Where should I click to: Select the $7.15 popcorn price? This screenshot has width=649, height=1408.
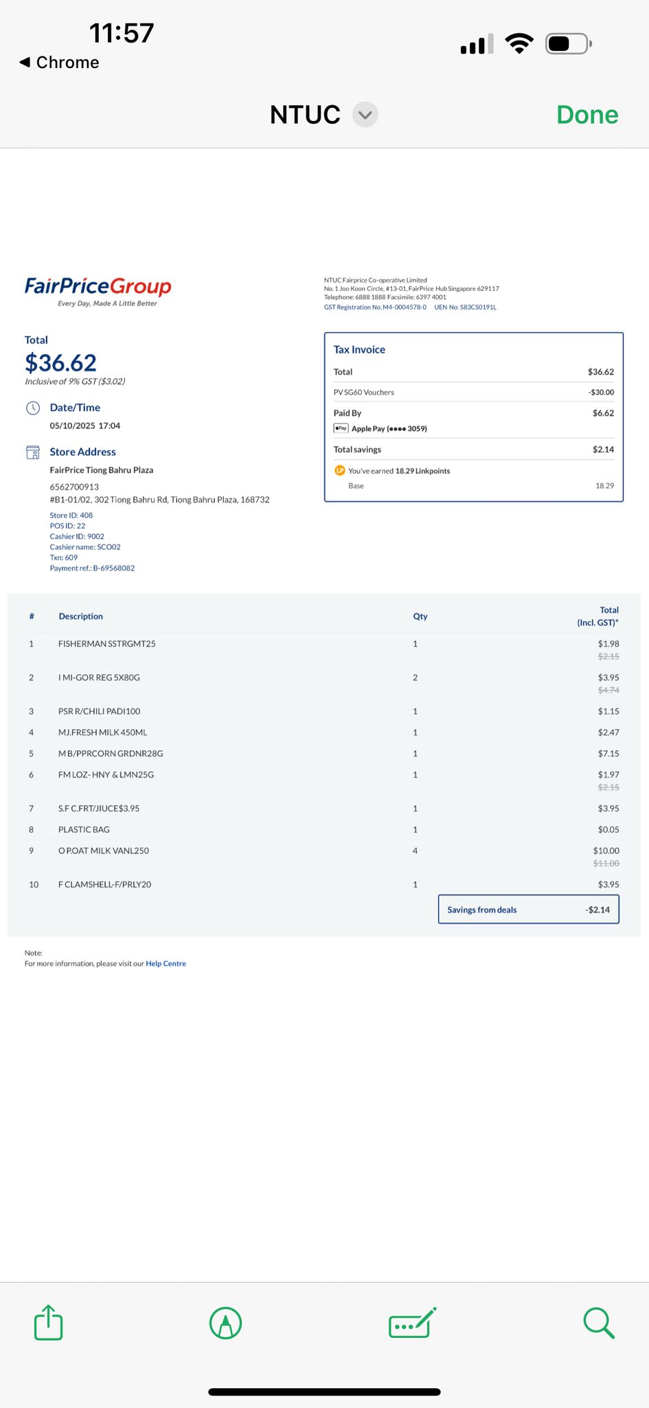pyautogui.click(x=608, y=753)
